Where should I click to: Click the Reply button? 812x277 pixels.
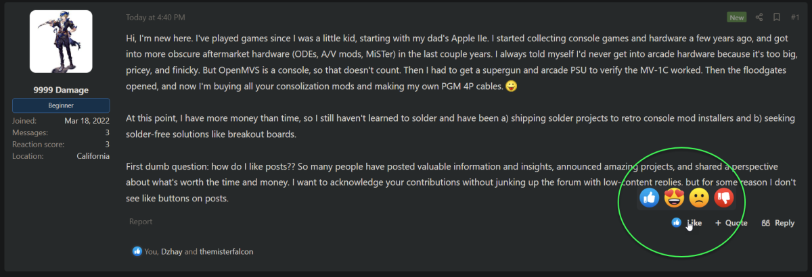pyautogui.click(x=778, y=223)
